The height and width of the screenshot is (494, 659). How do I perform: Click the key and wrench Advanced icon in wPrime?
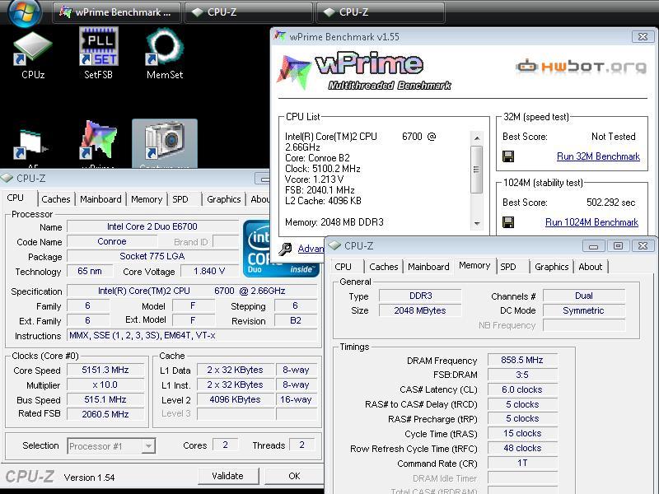tap(285, 249)
